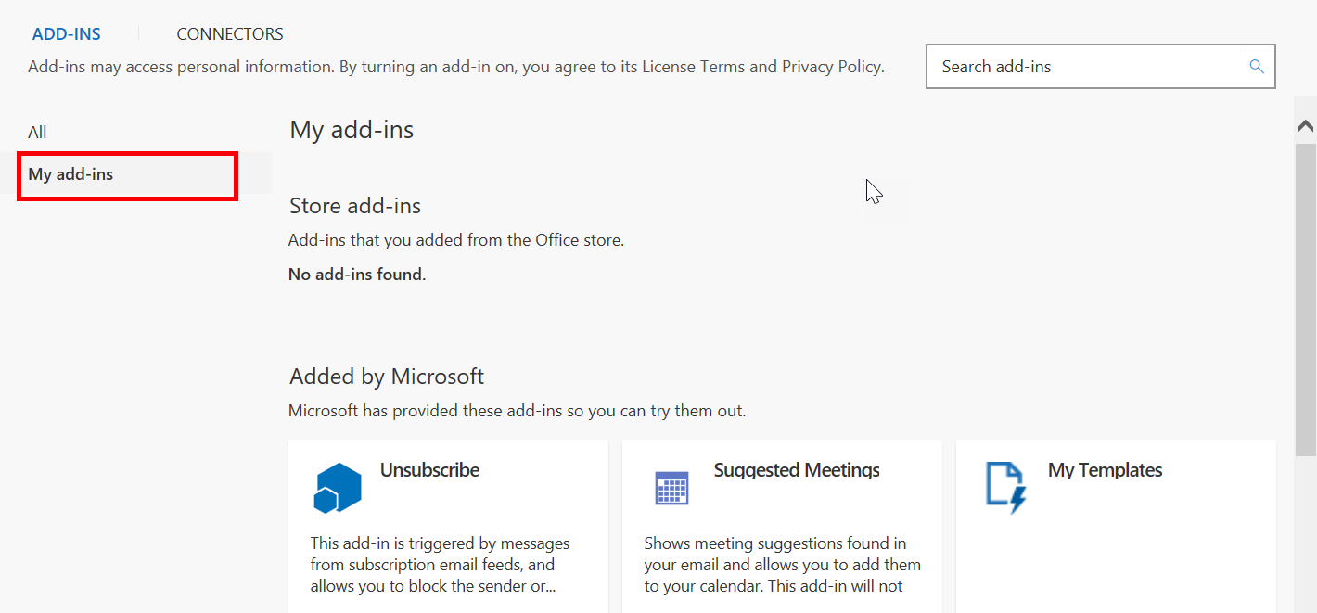
Task: Select All in the left sidebar
Action: [37, 133]
